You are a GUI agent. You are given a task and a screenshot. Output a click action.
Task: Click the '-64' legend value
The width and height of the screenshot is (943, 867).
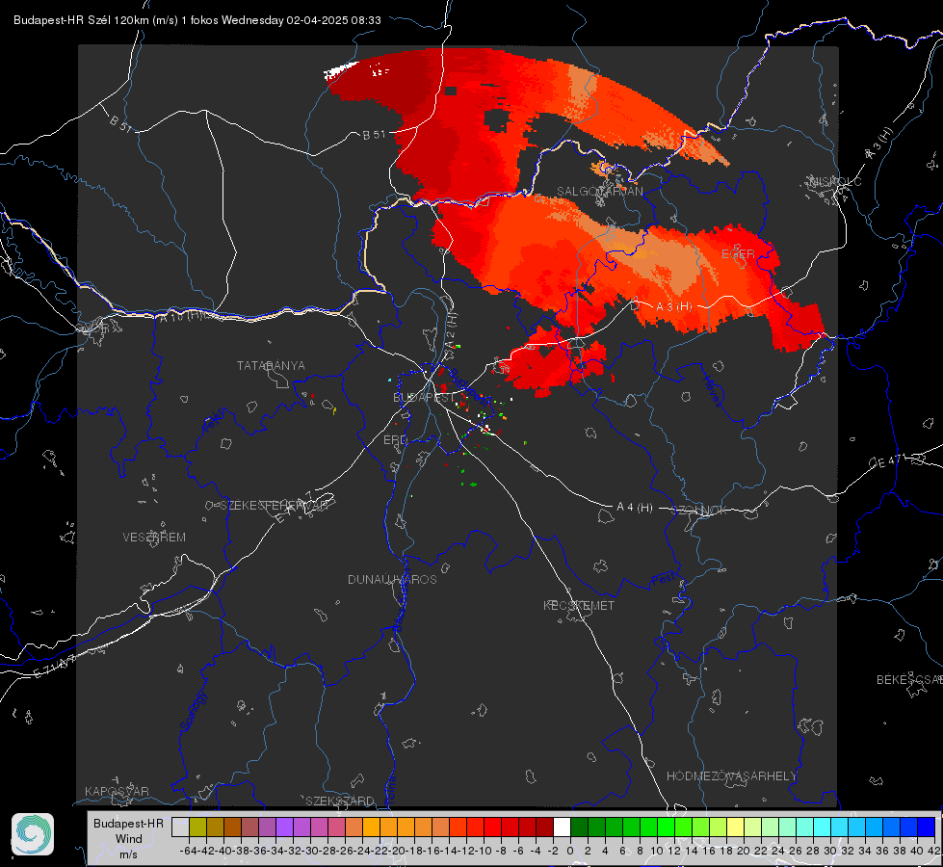coord(189,851)
